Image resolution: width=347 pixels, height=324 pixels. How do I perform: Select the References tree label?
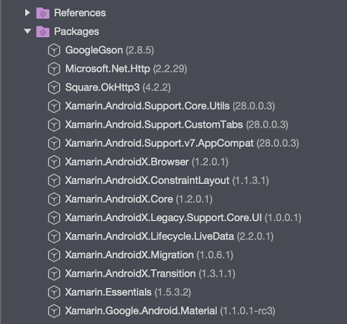80,13
